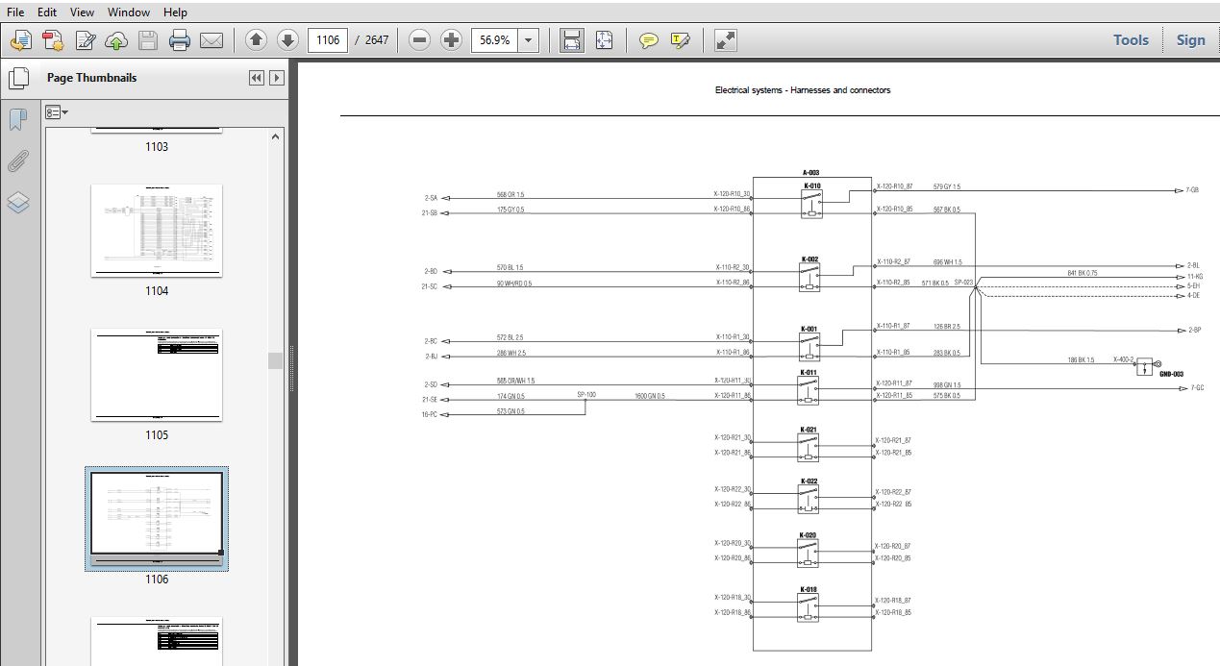
Task: Click the Save (floppy disk) icon
Action: click(x=148, y=40)
